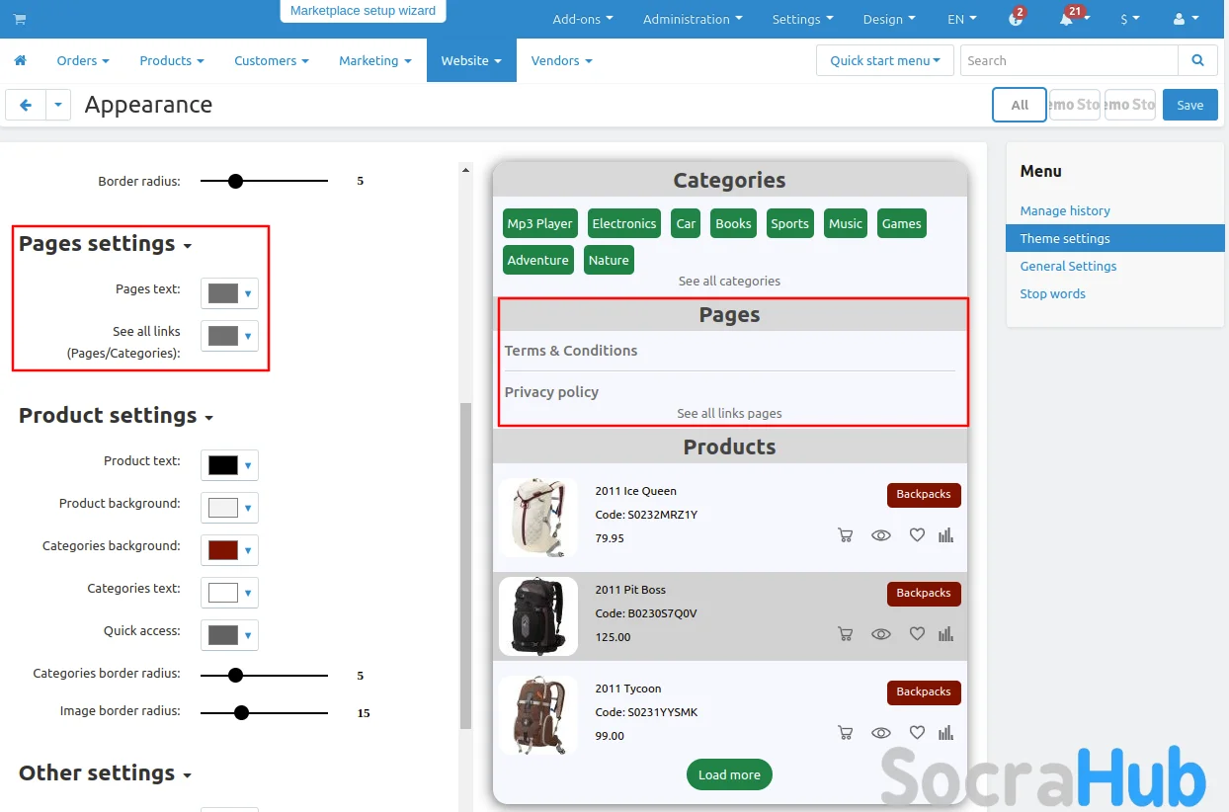Screen dimensions: 1229x812
Task: Click compare bars icon for 2011 Ice Queen
Action: pyautogui.click(x=945, y=535)
